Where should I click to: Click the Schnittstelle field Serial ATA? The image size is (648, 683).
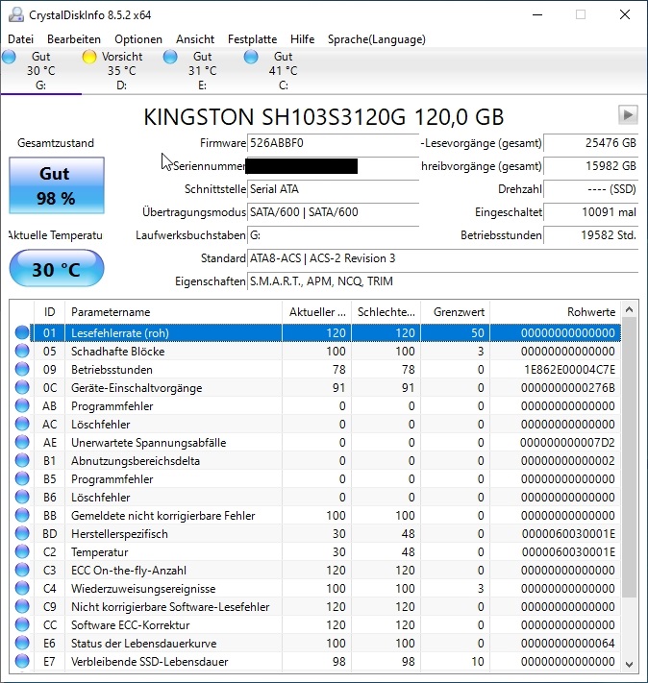pyautogui.click(x=334, y=189)
